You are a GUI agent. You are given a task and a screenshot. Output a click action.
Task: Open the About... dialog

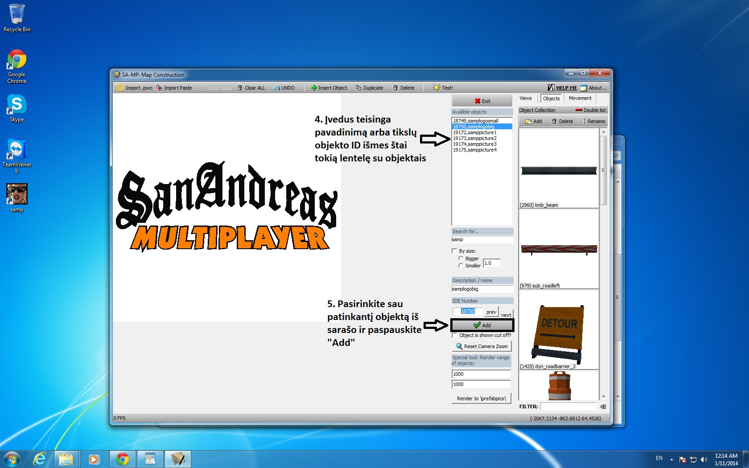pos(593,88)
